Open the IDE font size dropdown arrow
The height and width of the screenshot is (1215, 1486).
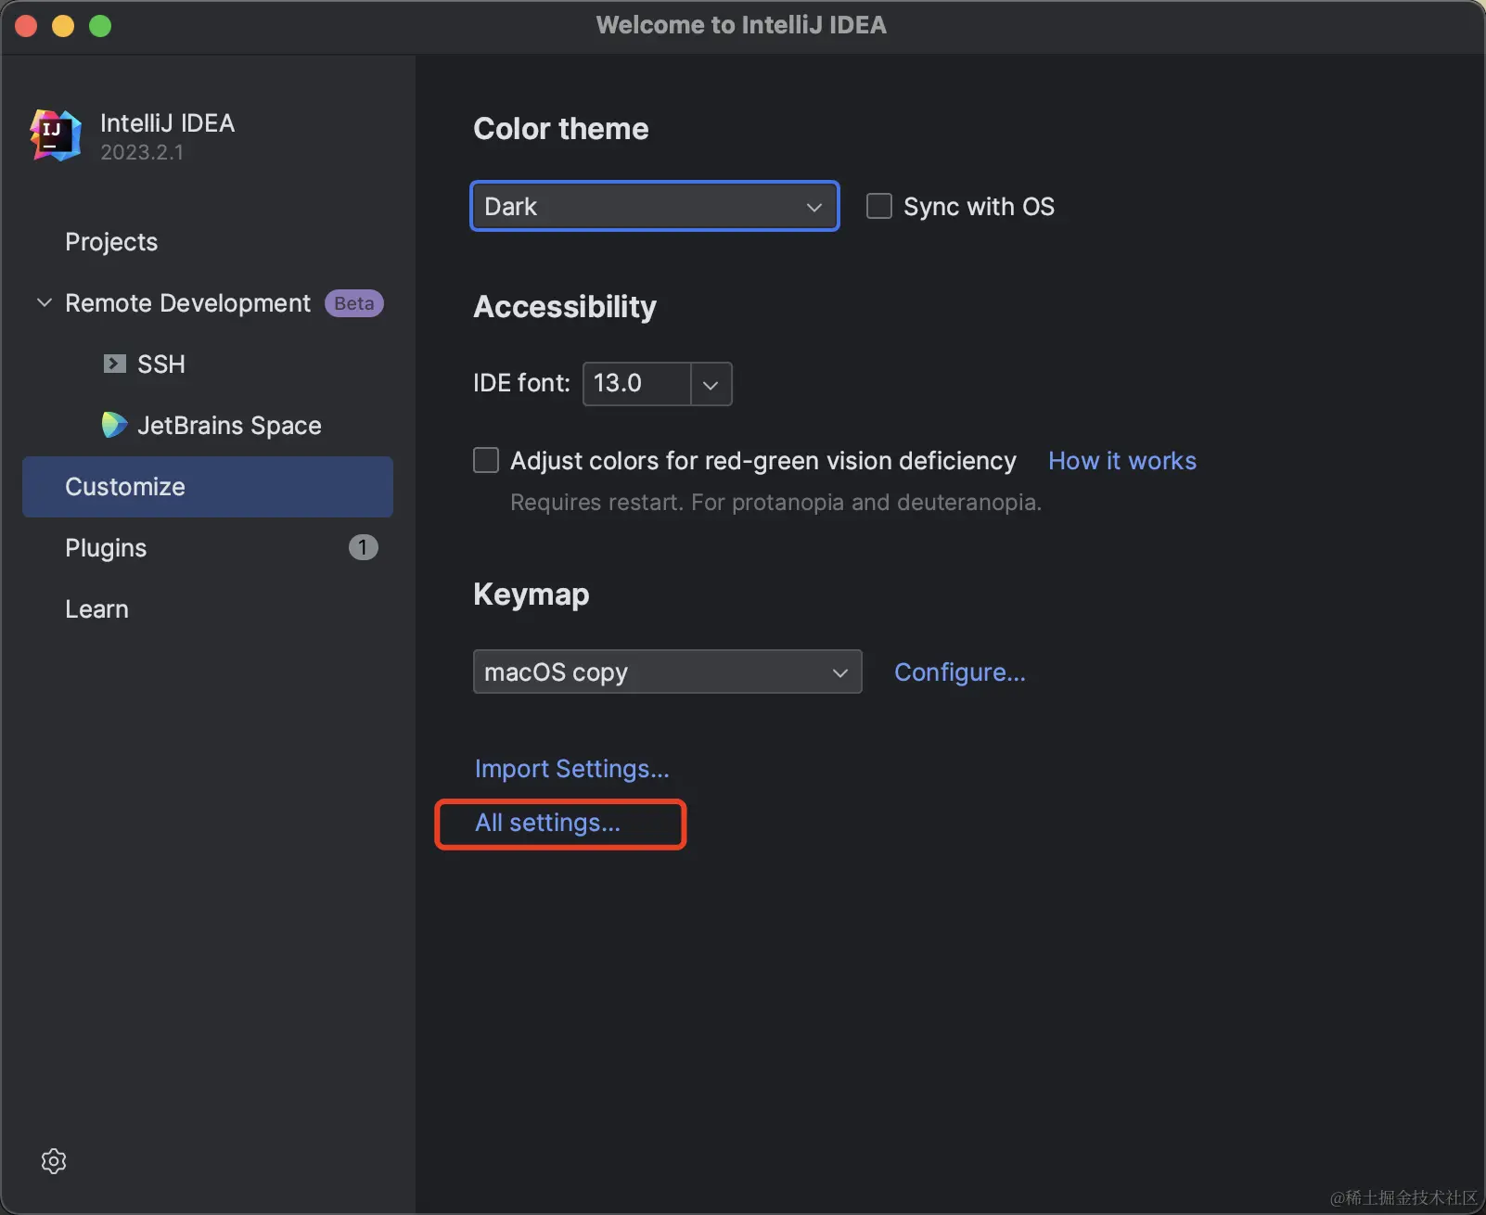pyautogui.click(x=711, y=384)
